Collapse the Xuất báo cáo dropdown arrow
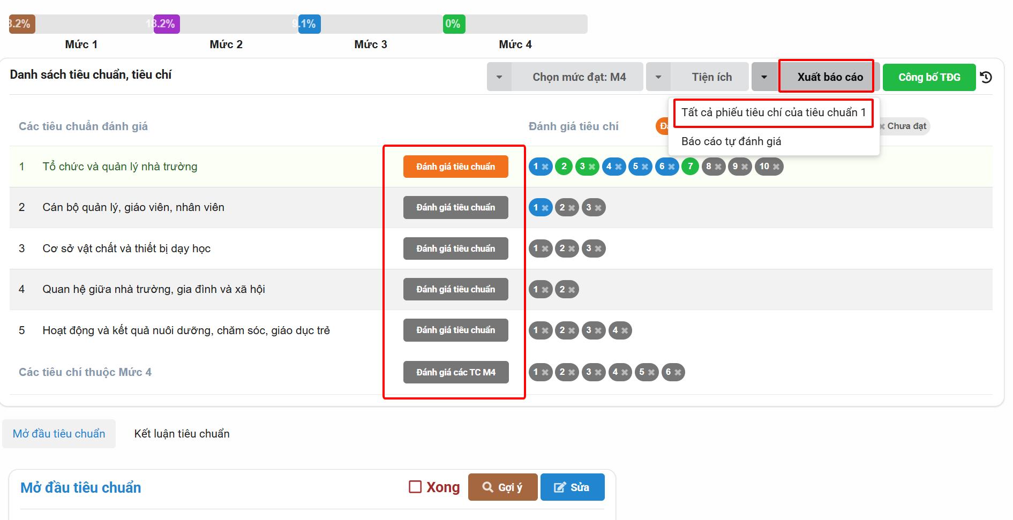Image resolution: width=1013 pixels, height=520 pixels. point(764,77)
